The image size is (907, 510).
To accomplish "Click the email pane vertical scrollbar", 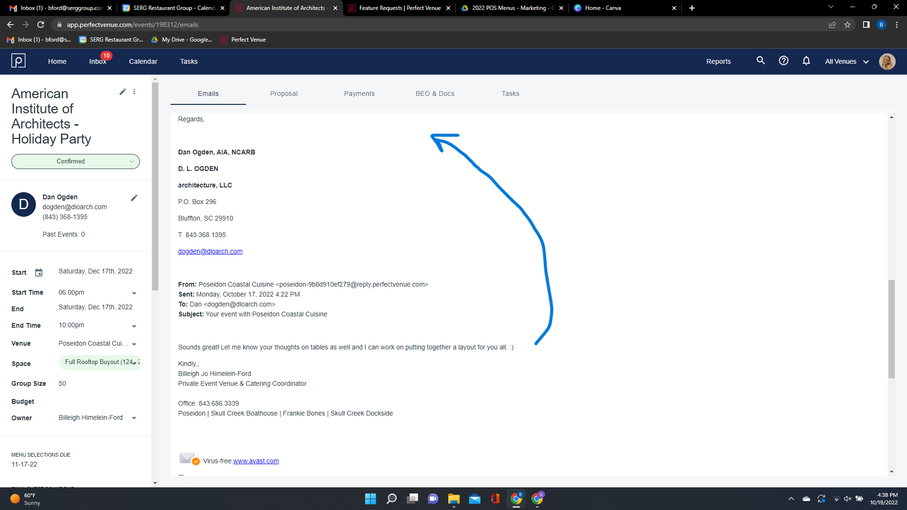I will [891, 329].
